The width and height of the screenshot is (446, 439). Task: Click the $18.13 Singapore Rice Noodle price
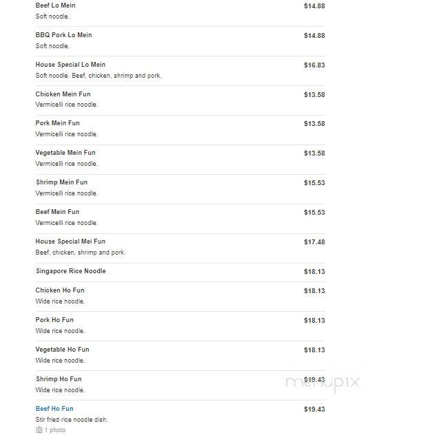pos(314,272)
